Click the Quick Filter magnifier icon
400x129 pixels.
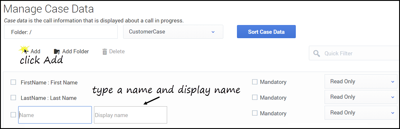point(316,53)
